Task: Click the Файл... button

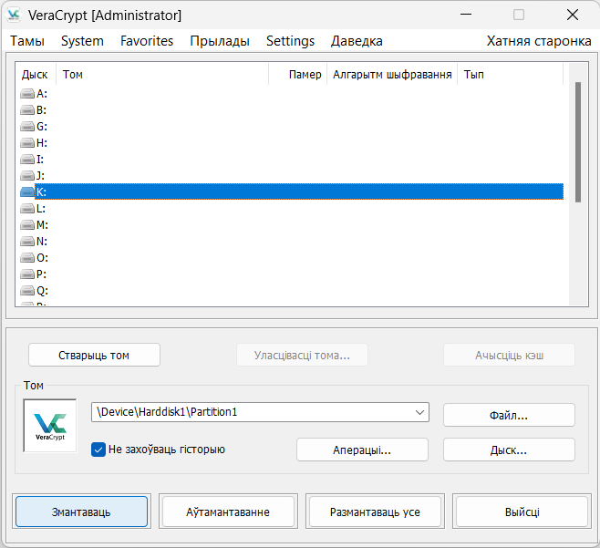Action: point(509,415)
